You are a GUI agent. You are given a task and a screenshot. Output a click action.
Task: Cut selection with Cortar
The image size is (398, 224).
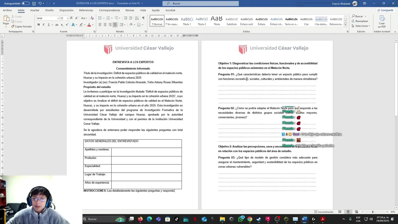point(16,16)
